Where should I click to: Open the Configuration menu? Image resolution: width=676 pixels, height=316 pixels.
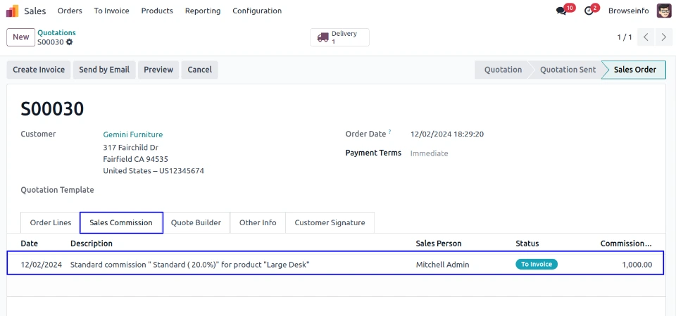[257, 11]
